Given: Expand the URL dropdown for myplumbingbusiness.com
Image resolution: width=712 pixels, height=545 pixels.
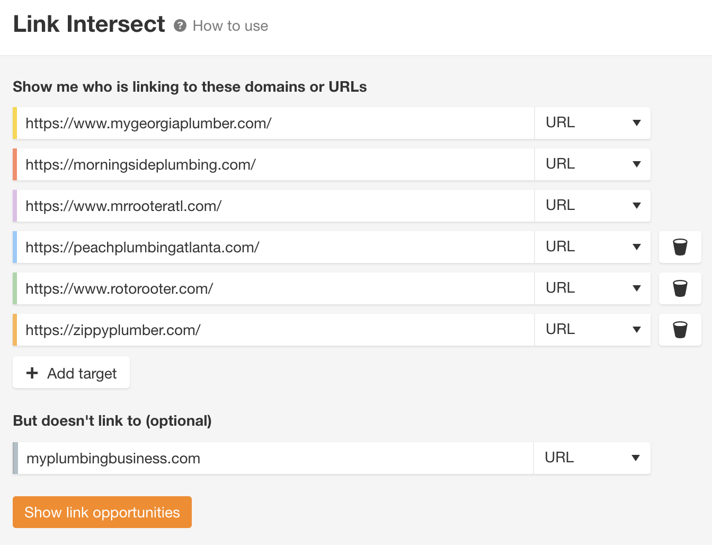Looking at the screenshot, I should pyautogui.click(x=592, y=458).
